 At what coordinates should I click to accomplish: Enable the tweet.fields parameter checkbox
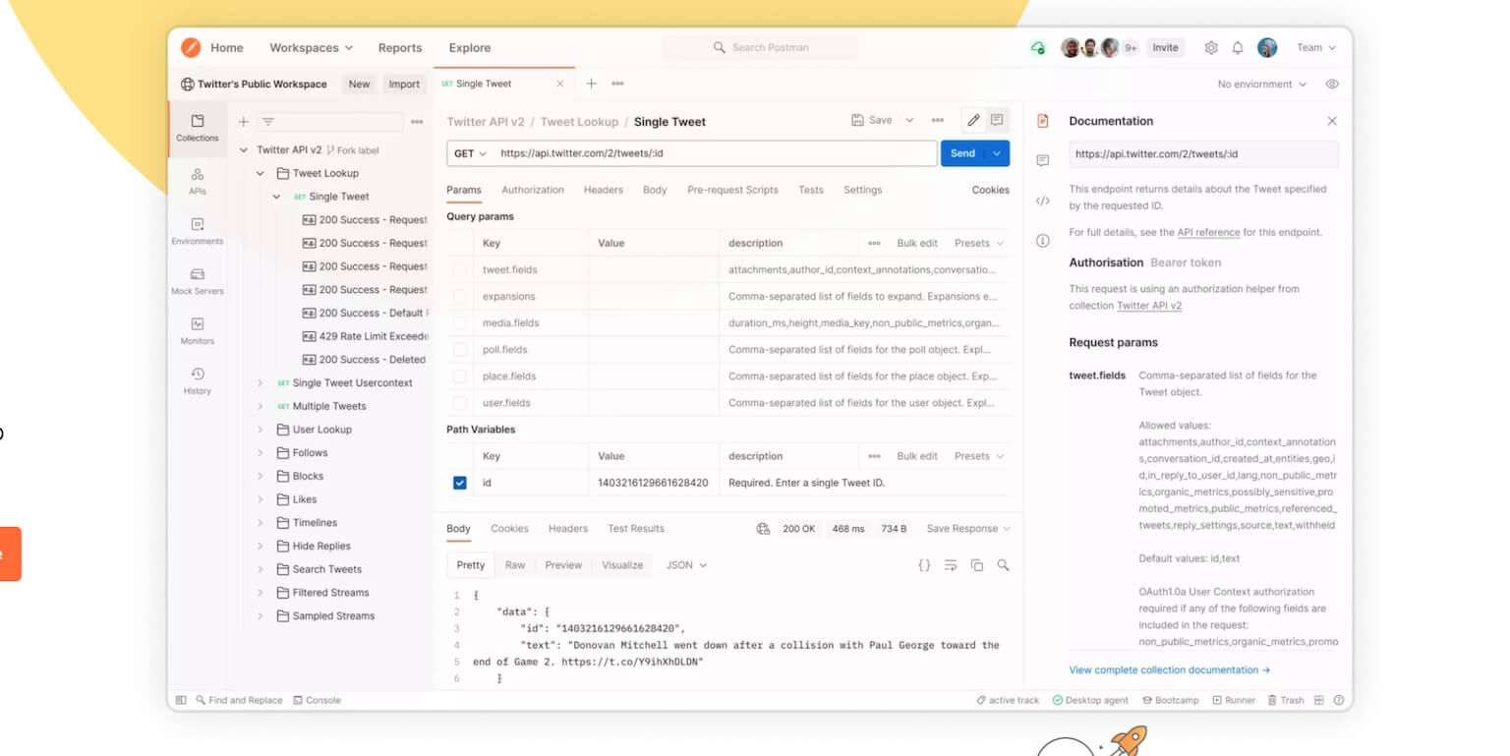[x=459, y=269]
